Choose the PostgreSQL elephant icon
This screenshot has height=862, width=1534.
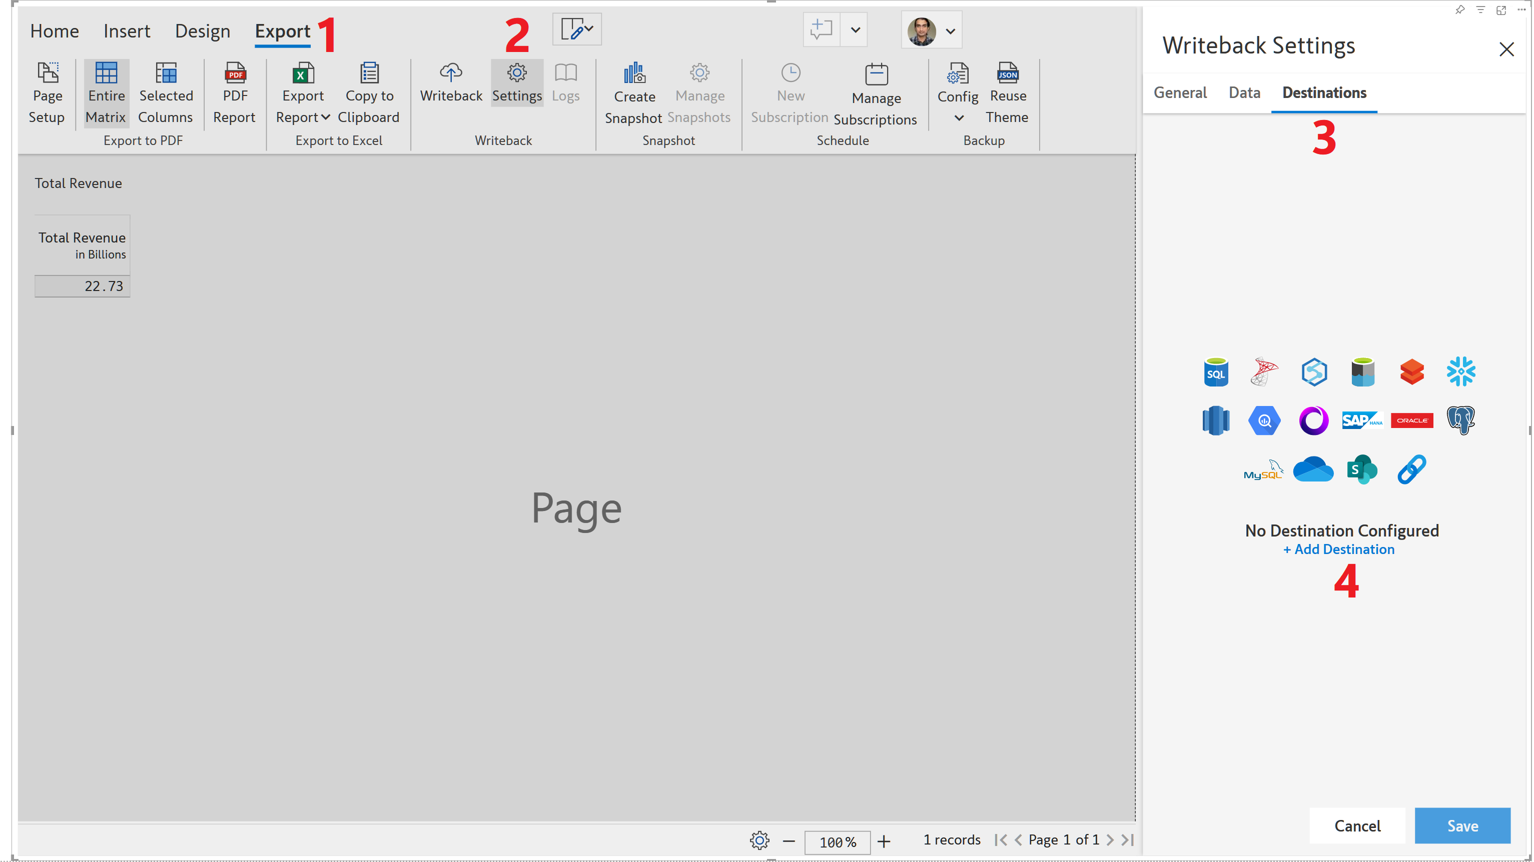tap(1460, 420)
